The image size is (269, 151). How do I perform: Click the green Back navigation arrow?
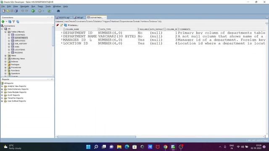click(x=33, y=11)
